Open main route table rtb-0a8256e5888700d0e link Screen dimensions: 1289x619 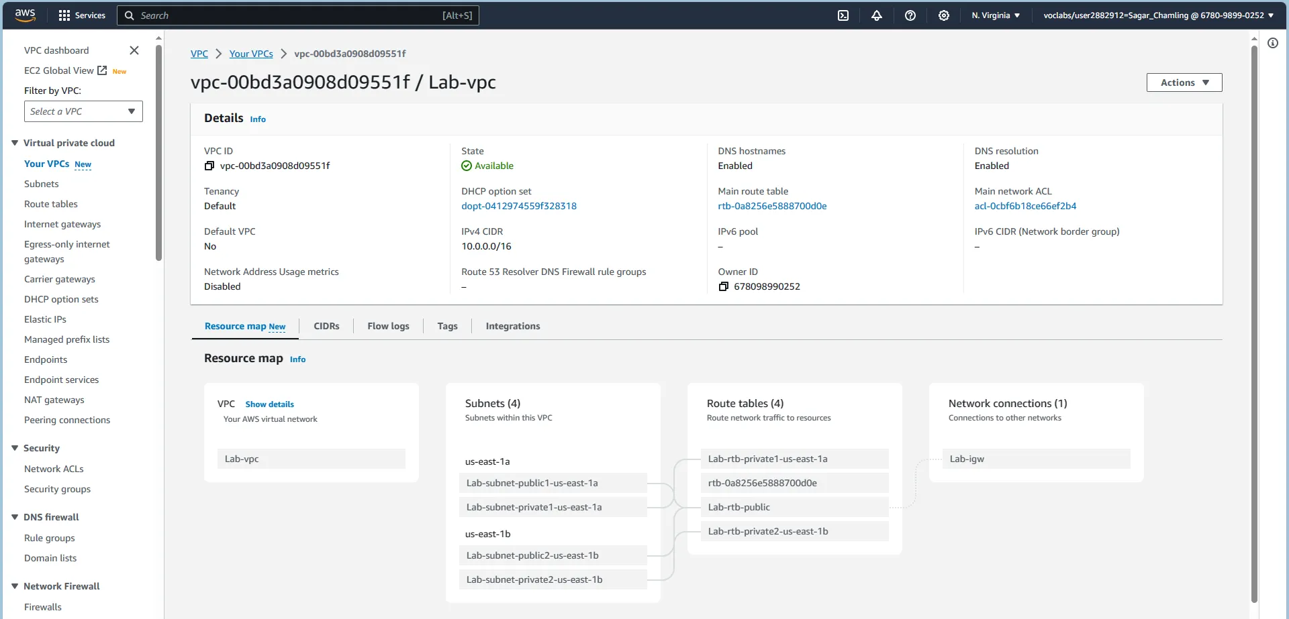772,206
